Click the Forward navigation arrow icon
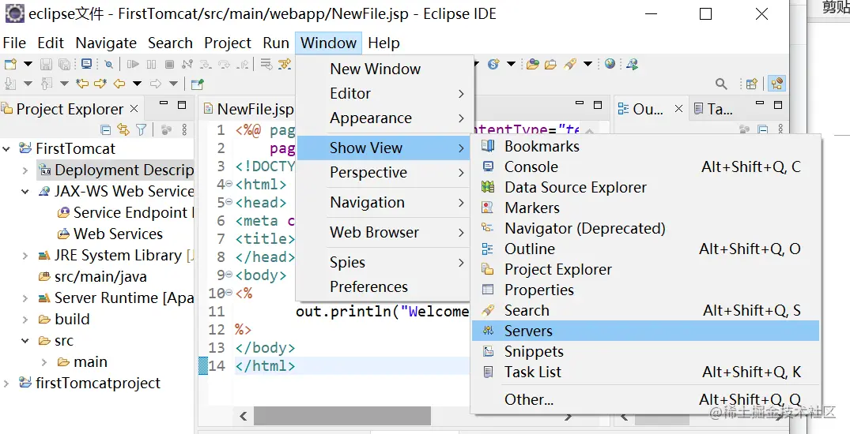The width and height of the screenshot is (850, 434). tap(156, 84)
